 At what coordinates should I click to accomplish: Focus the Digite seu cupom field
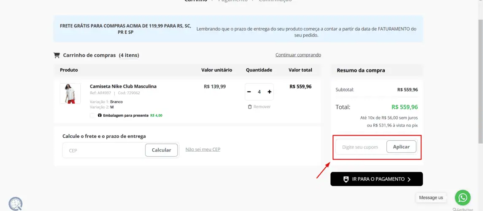pyautogui.click(x=361, y=147)
